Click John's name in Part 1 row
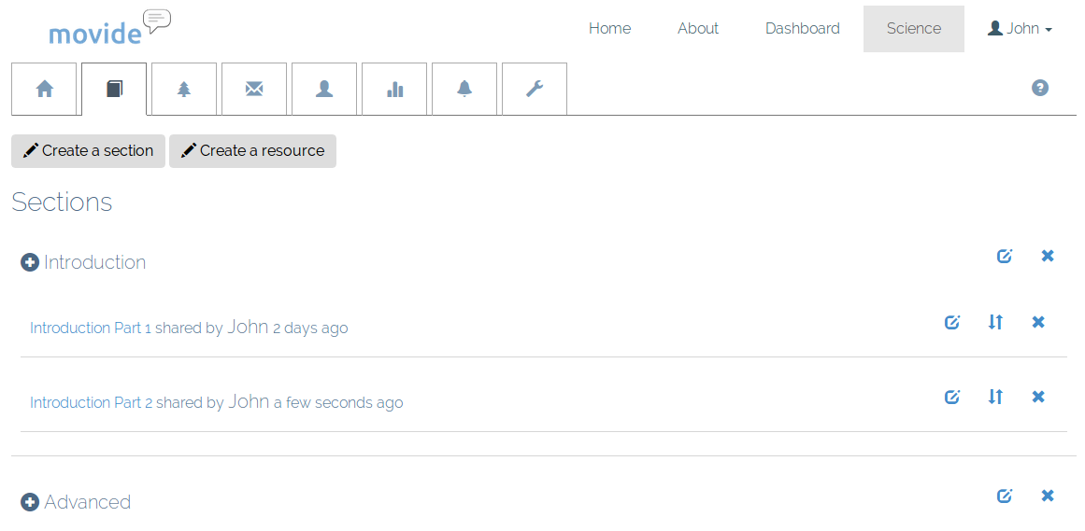 248,327
